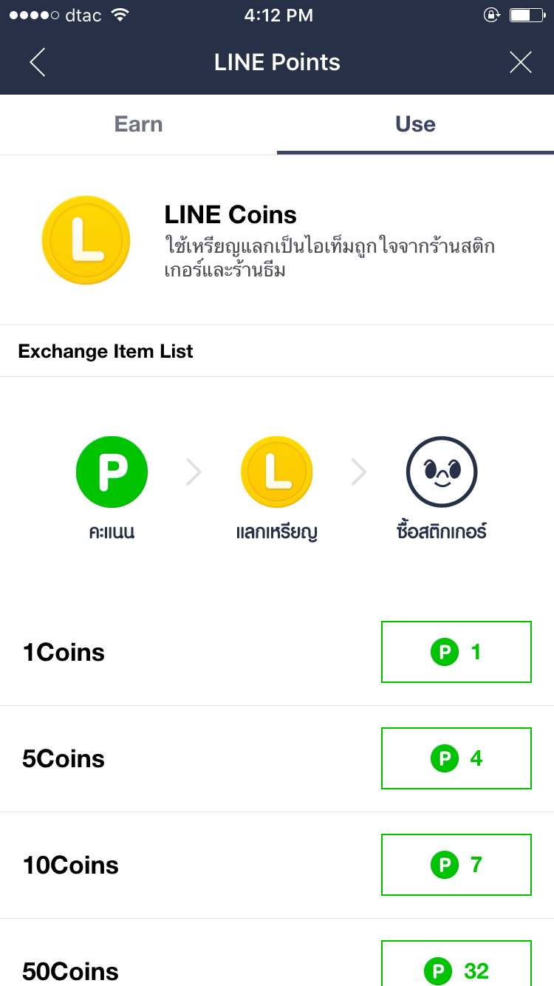Click first chevron after points icon
Image resolution: width=554 pixels, height=986 pixels.
pos(194,472)
